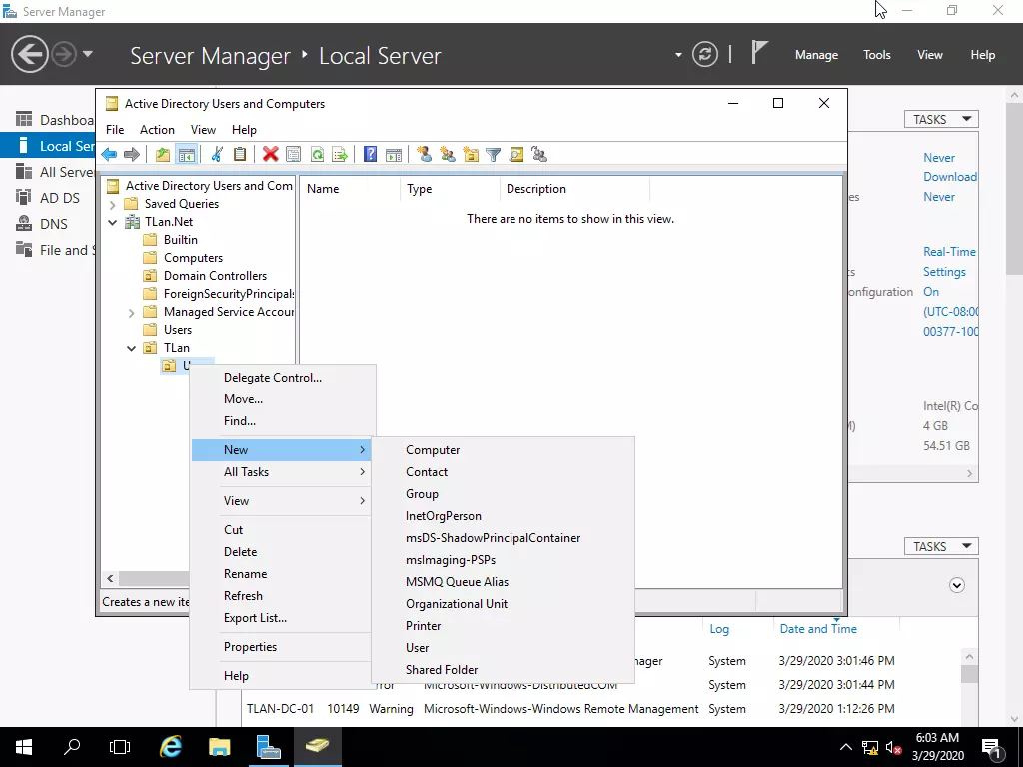Open navigation history dropdown arrow
1023x767 pixels.
coord(88,54)
